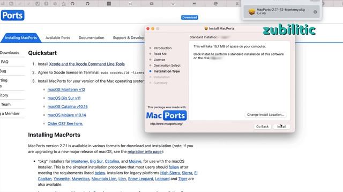The height and width of the screenshot is (192, 343).
Task: Click the macOS Big Sur v11 link
Action: 64,98
